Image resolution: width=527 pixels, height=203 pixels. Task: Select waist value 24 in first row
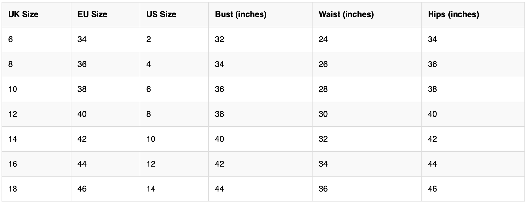[x=323, y=39]
